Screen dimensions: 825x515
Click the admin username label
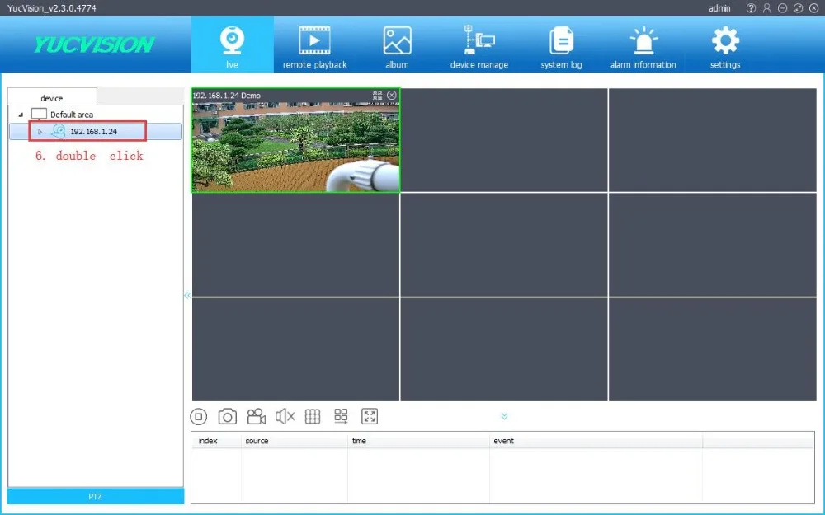click(719, 8)
